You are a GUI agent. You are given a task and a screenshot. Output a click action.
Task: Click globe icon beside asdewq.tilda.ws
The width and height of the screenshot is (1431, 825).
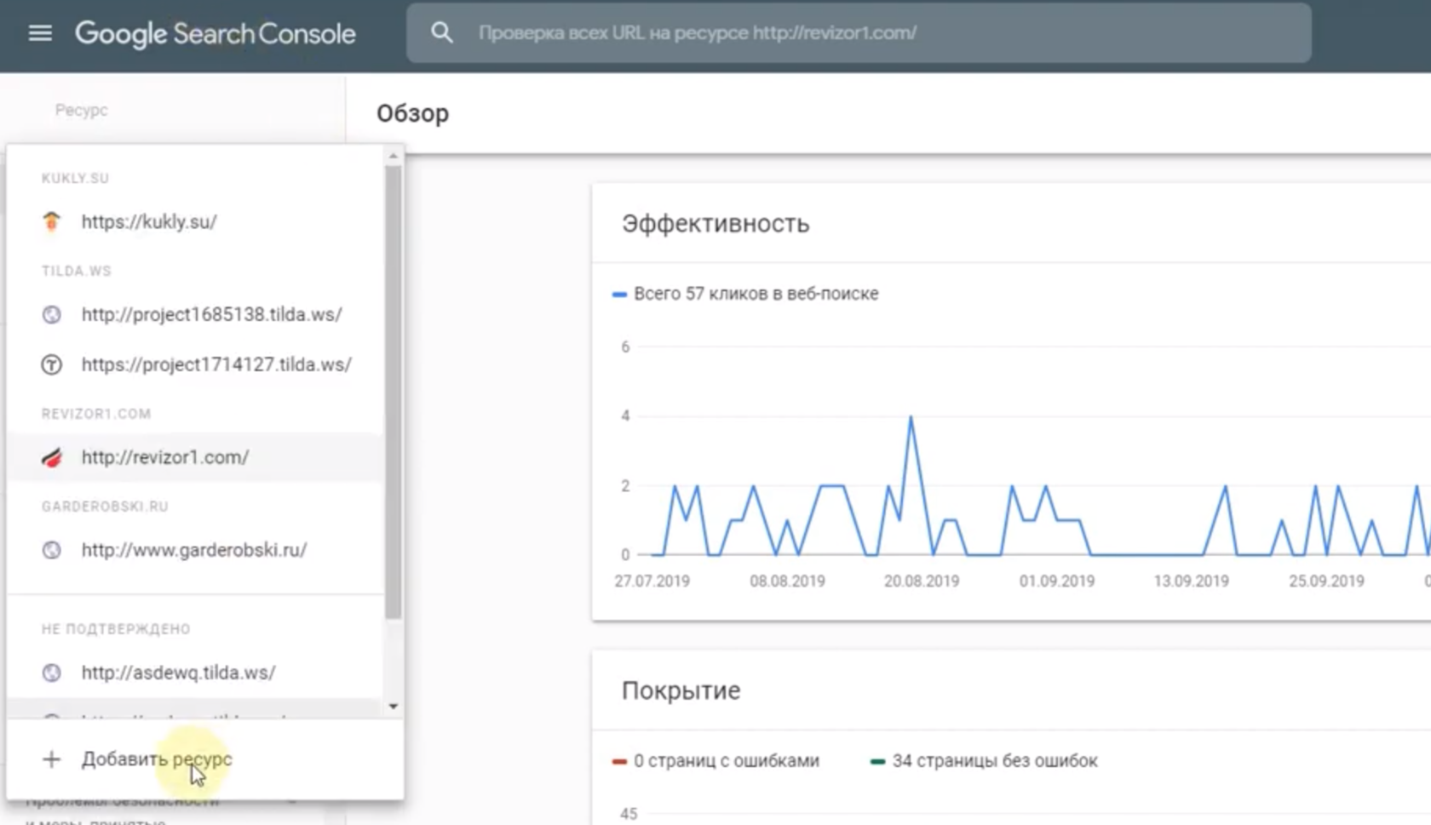click(52, 673)
